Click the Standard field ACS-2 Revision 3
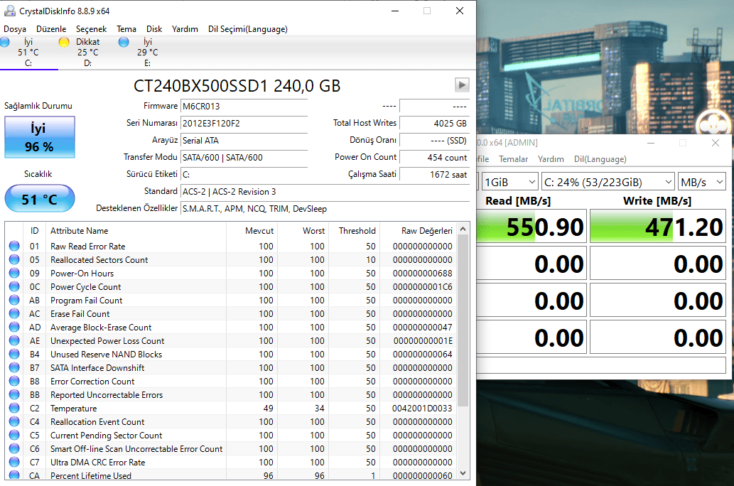 pos(325,192)
